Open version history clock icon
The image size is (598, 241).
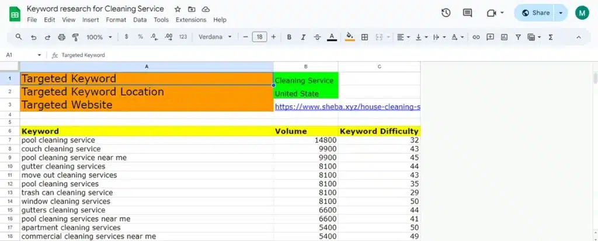pos(446,13)
